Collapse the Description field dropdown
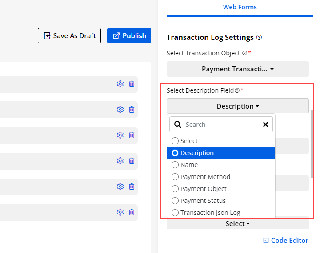Screen dimensions: 320x253 coord(237,106)
